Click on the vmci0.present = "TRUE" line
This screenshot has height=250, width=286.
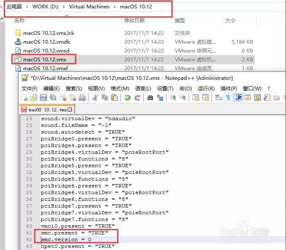tap(78, 226)
